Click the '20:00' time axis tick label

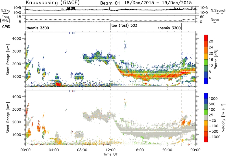pos(167,150)
